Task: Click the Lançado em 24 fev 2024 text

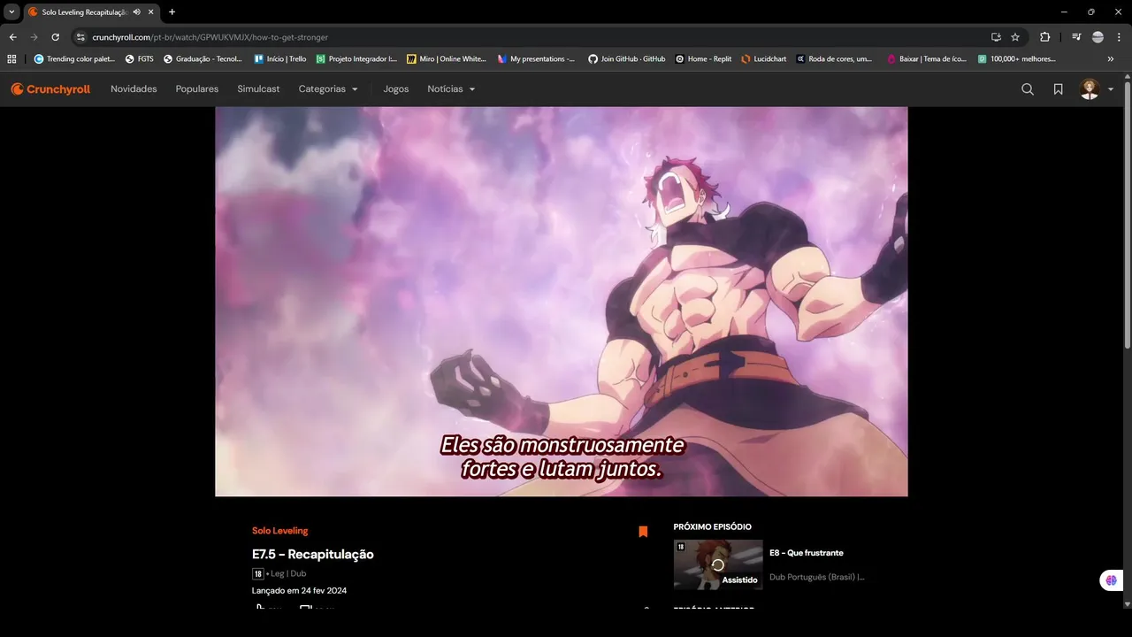Action: point(300,590)
